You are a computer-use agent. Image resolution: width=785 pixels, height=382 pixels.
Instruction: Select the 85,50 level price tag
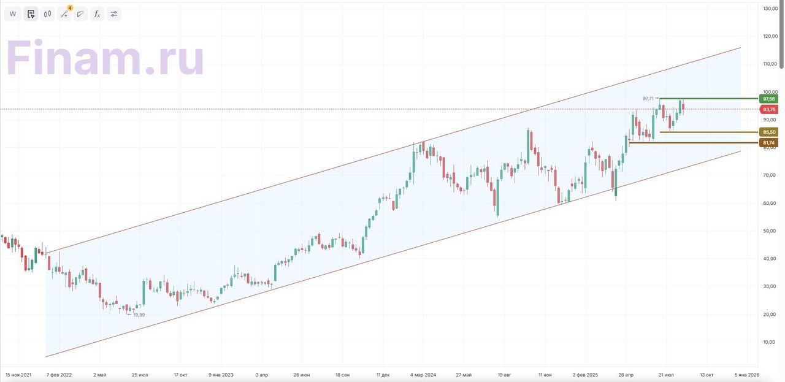[768, 132]
